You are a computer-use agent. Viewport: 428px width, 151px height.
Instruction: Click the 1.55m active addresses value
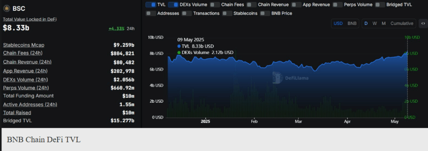coord(127,104)
